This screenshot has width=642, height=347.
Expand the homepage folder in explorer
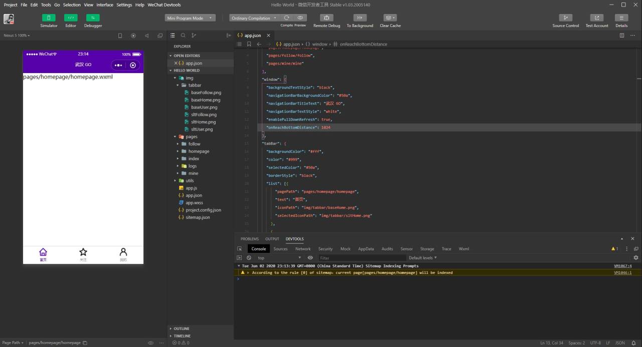click(x=199, y=151)
